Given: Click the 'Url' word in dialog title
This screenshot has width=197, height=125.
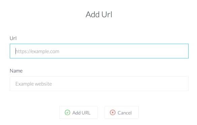Looking at the screenshot, I should point(107,14).
